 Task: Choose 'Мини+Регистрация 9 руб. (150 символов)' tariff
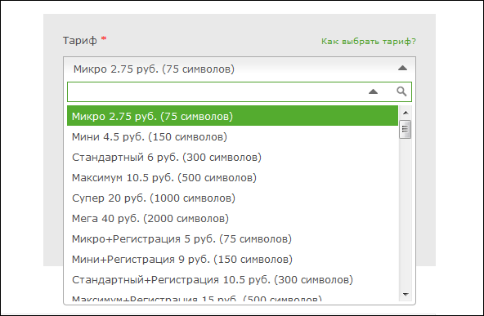click(x=232, y=259)
